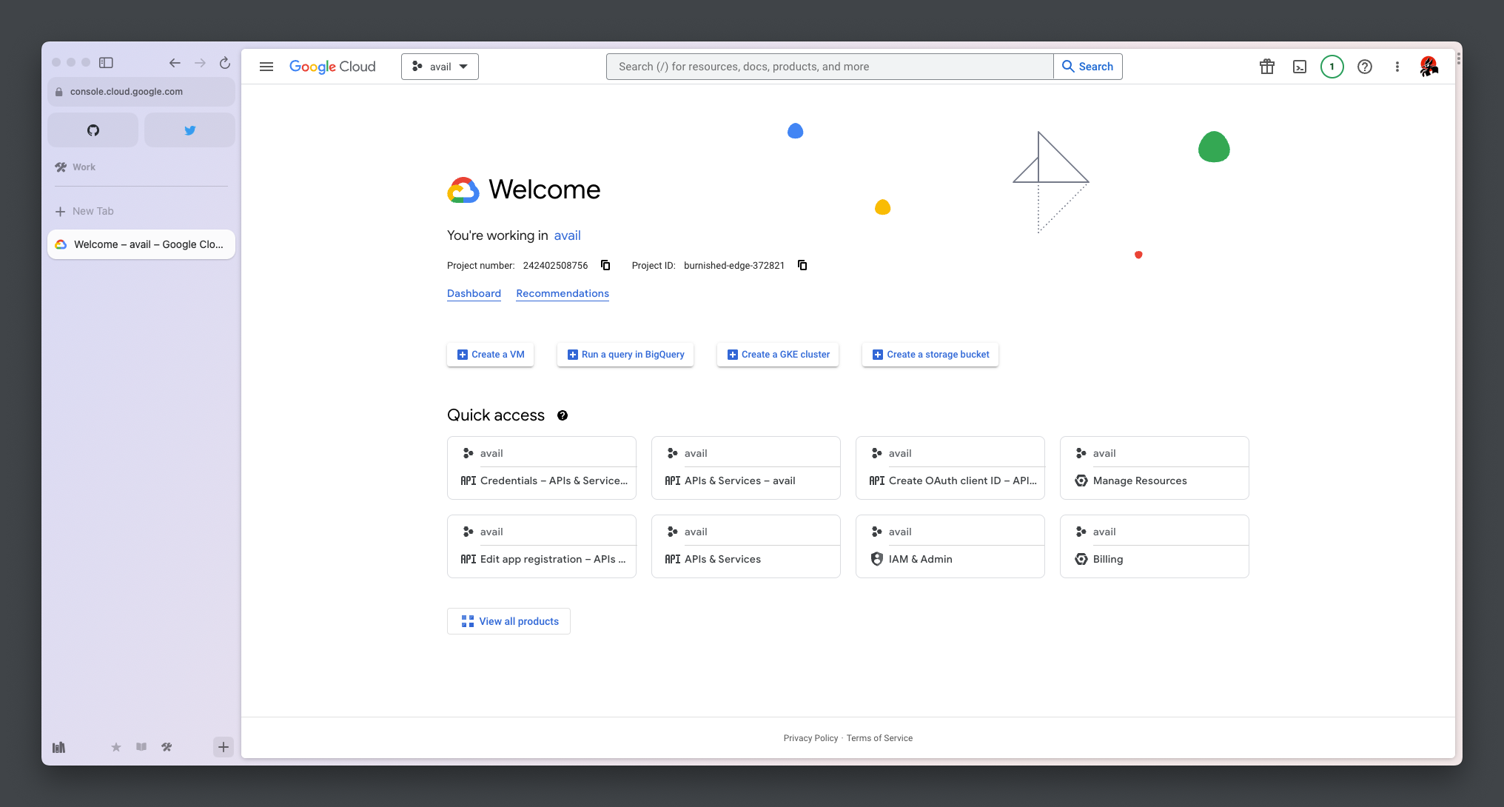The image size is (1504, 807).
Task: Open the account avatar menu
Action: click(x=1429, y=67)
